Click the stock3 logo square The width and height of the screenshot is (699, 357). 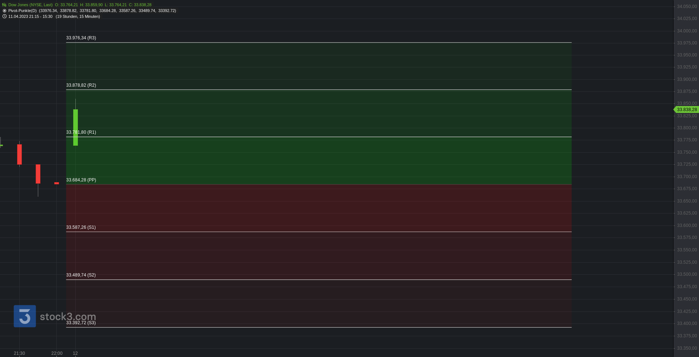(25, 316)
